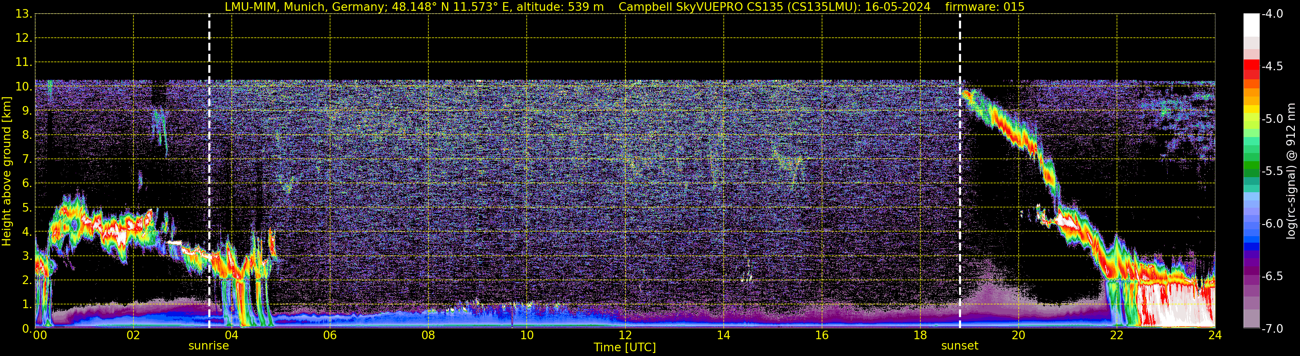The image size is (1300, 356).
Task: Click the time axis tick '18'
Action: 920,336
